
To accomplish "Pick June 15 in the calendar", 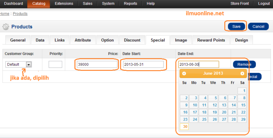I will coord(242,105).
